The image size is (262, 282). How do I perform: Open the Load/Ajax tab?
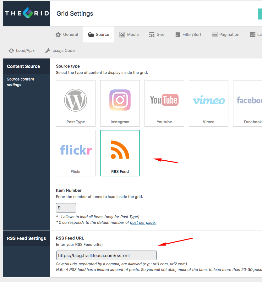22,51
